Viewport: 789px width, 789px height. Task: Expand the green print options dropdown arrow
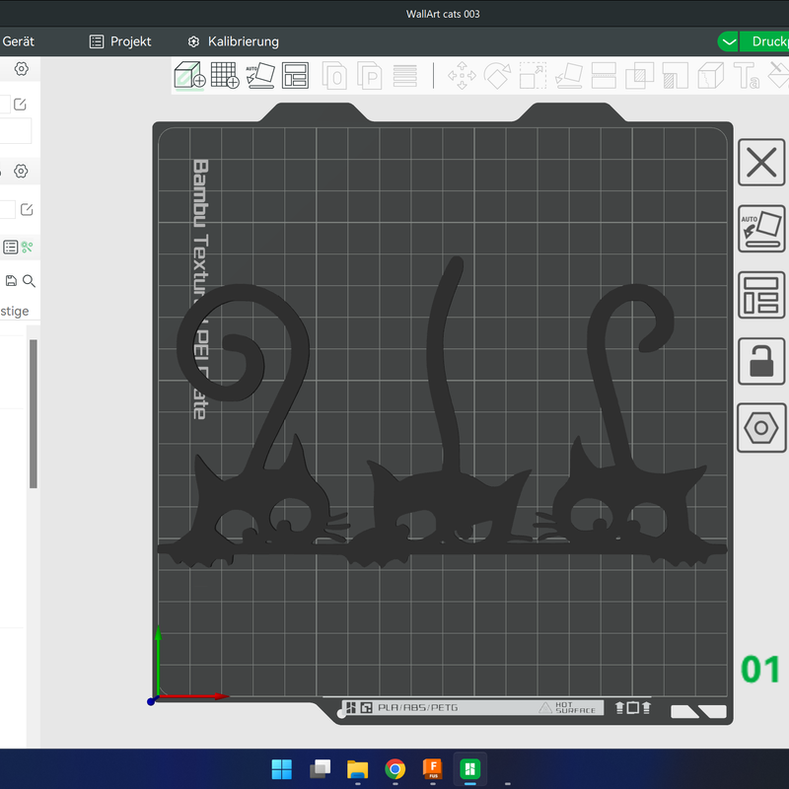point(728,41)
